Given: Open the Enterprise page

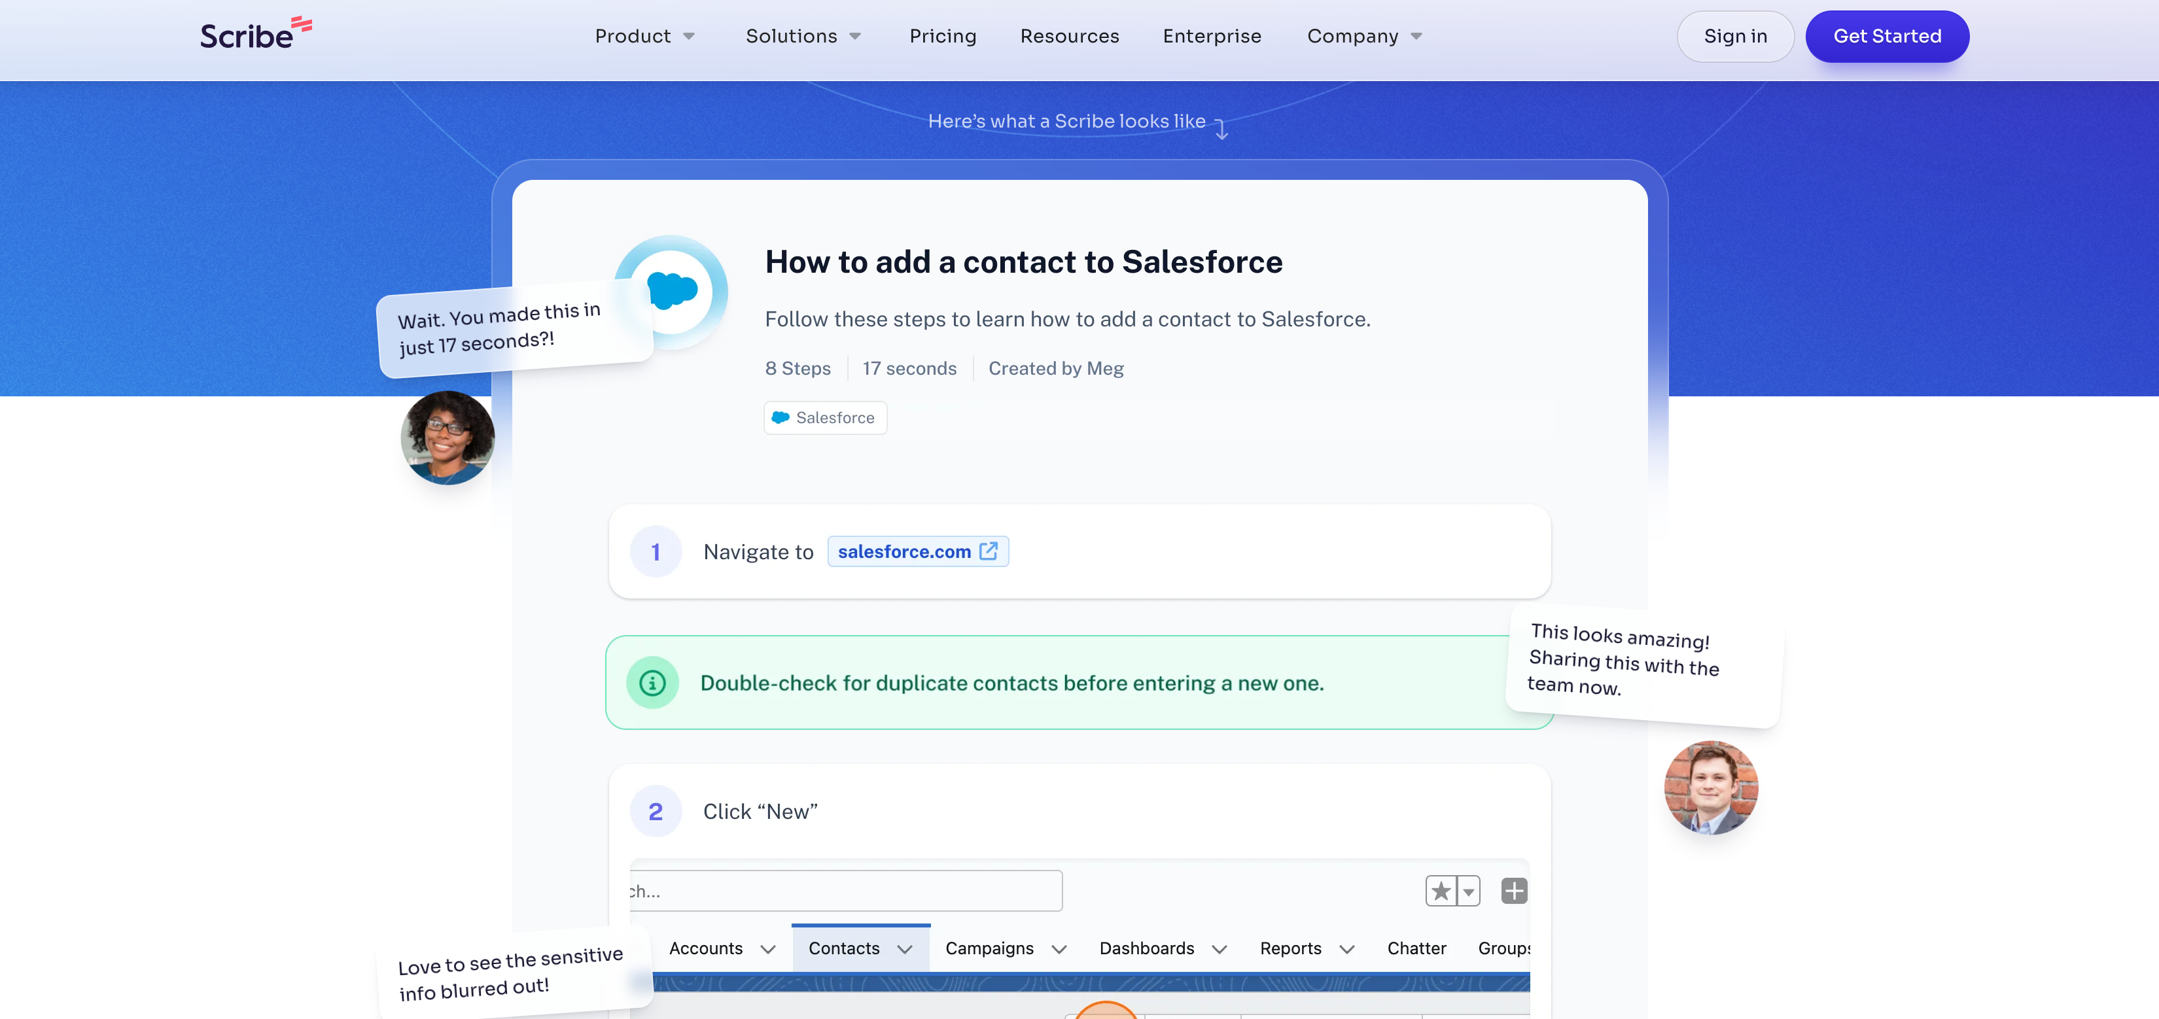Looking at the screenshot, I should [1212, 36].
